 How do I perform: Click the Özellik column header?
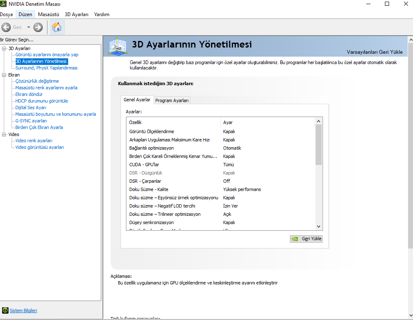(173, 122)
